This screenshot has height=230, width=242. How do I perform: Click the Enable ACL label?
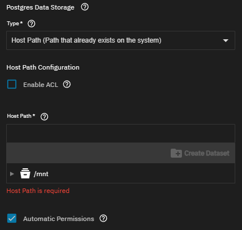tap(40, 85)
